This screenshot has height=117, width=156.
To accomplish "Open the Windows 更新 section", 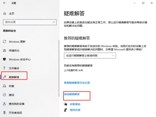I will (x=17, y=42).
